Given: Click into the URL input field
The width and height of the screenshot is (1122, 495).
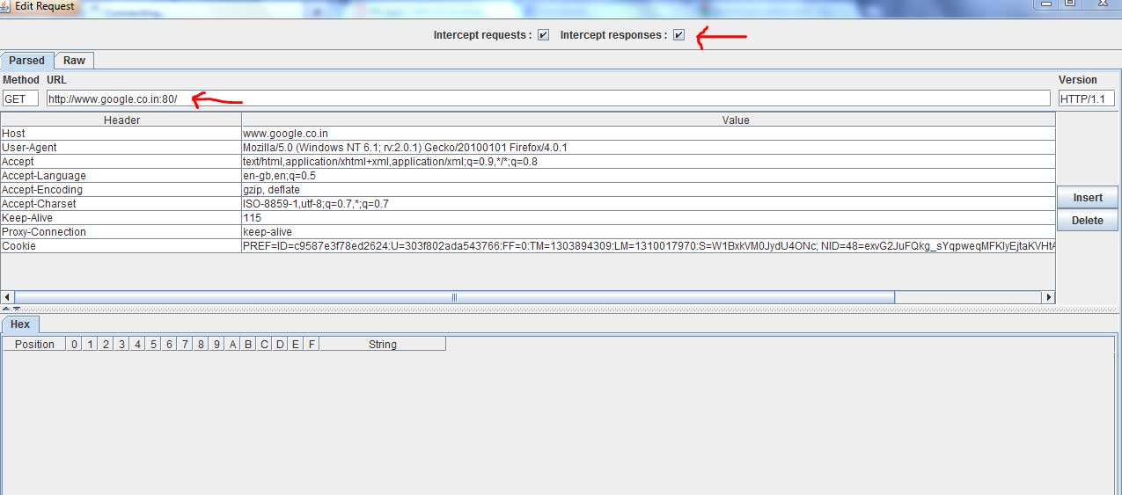Looking at the screenshot, I should point(547,98).
